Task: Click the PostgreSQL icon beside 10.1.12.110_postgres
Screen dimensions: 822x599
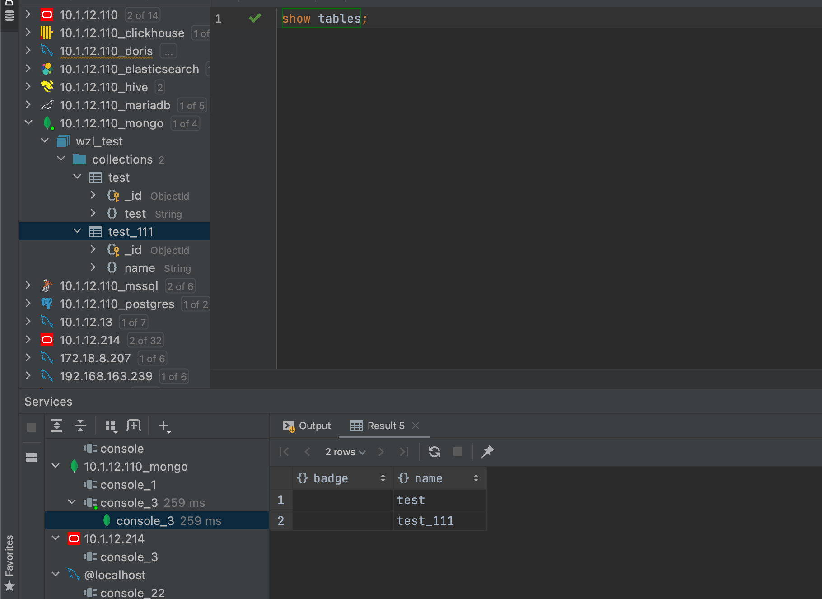Action: pos(47,304)
